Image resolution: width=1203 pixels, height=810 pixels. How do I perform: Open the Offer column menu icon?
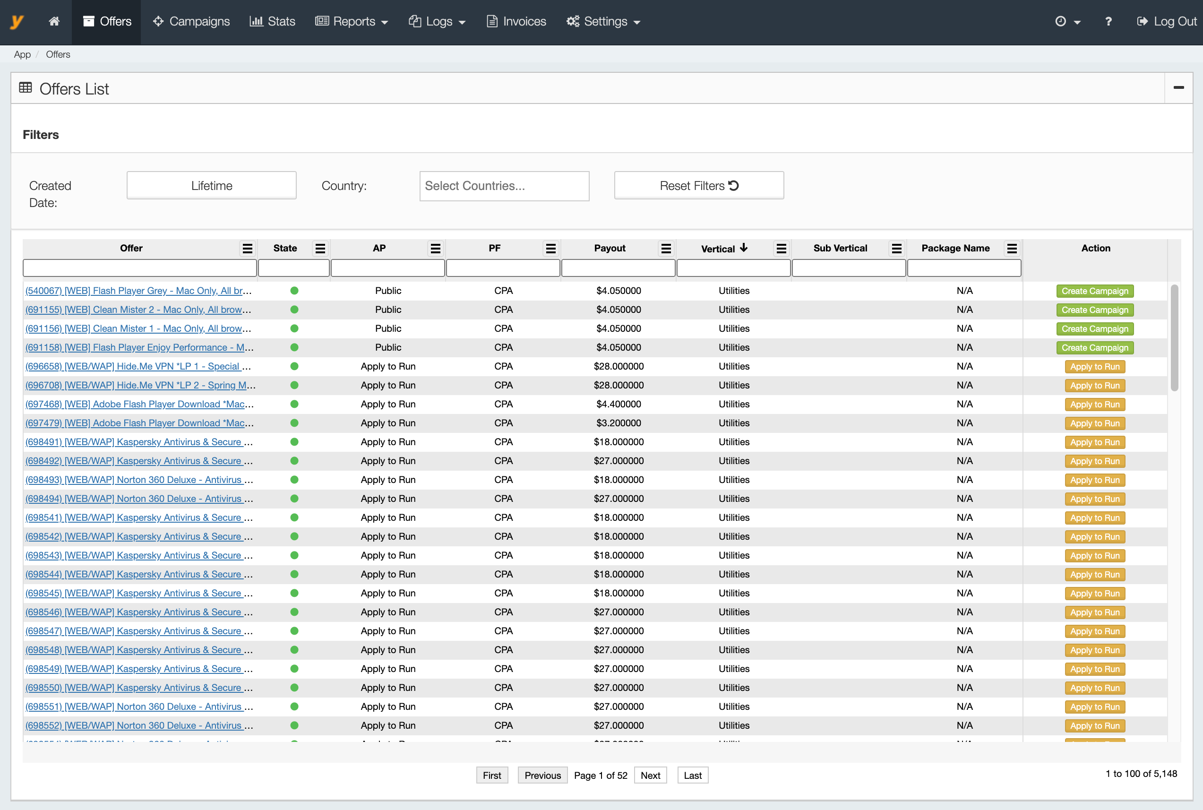pos(248,249)
